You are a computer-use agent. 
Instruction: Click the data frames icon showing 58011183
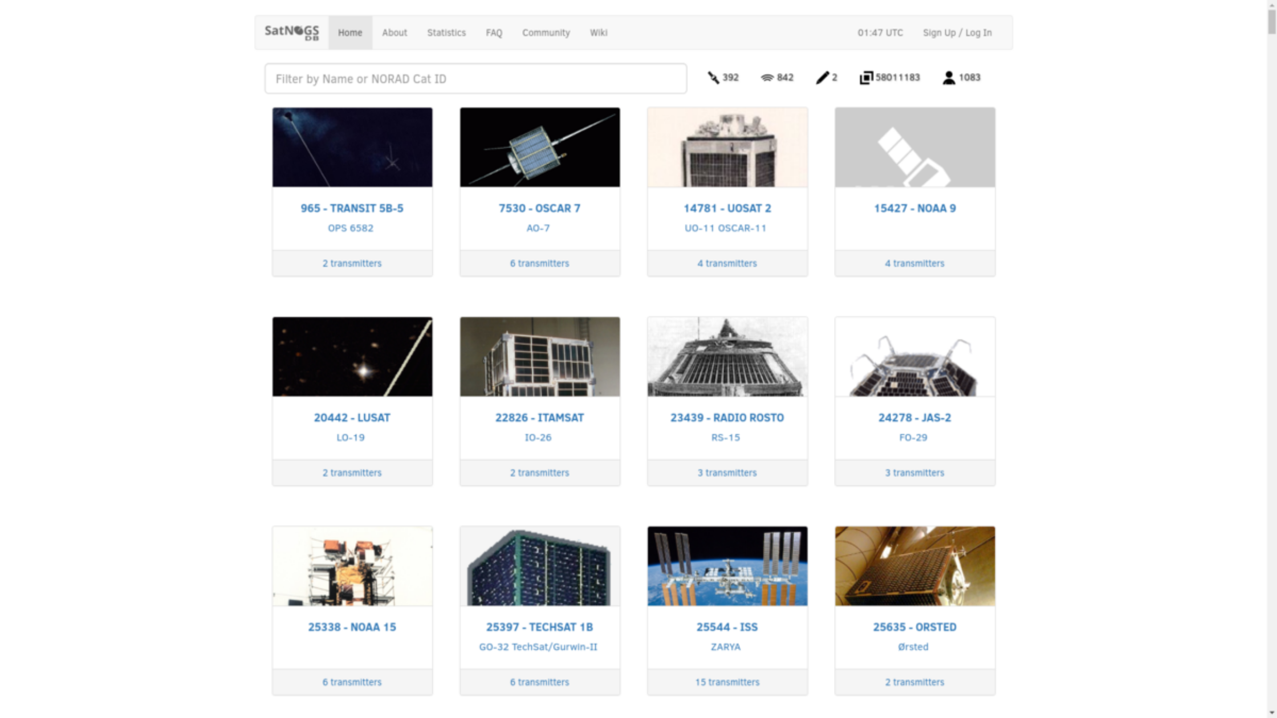point(889,77)
